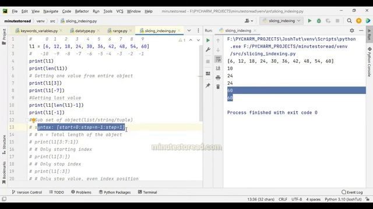Image resolution: width=373 pixels, height=209 pixels.
Task: Open Event Log
Action: (x=352, y=192)
